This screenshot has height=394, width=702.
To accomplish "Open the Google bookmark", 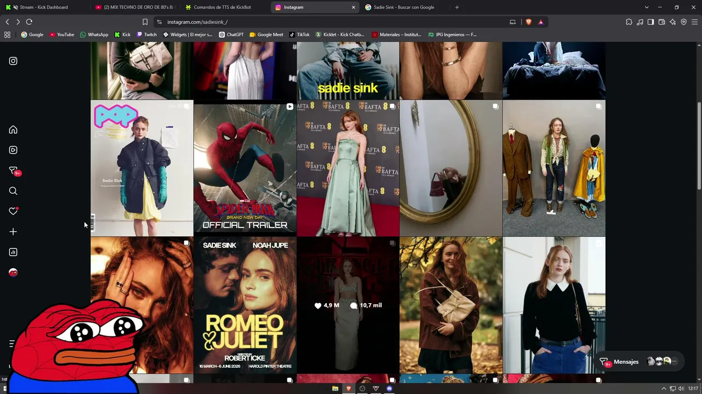I will pyautogui.click(x=32, y=34).
